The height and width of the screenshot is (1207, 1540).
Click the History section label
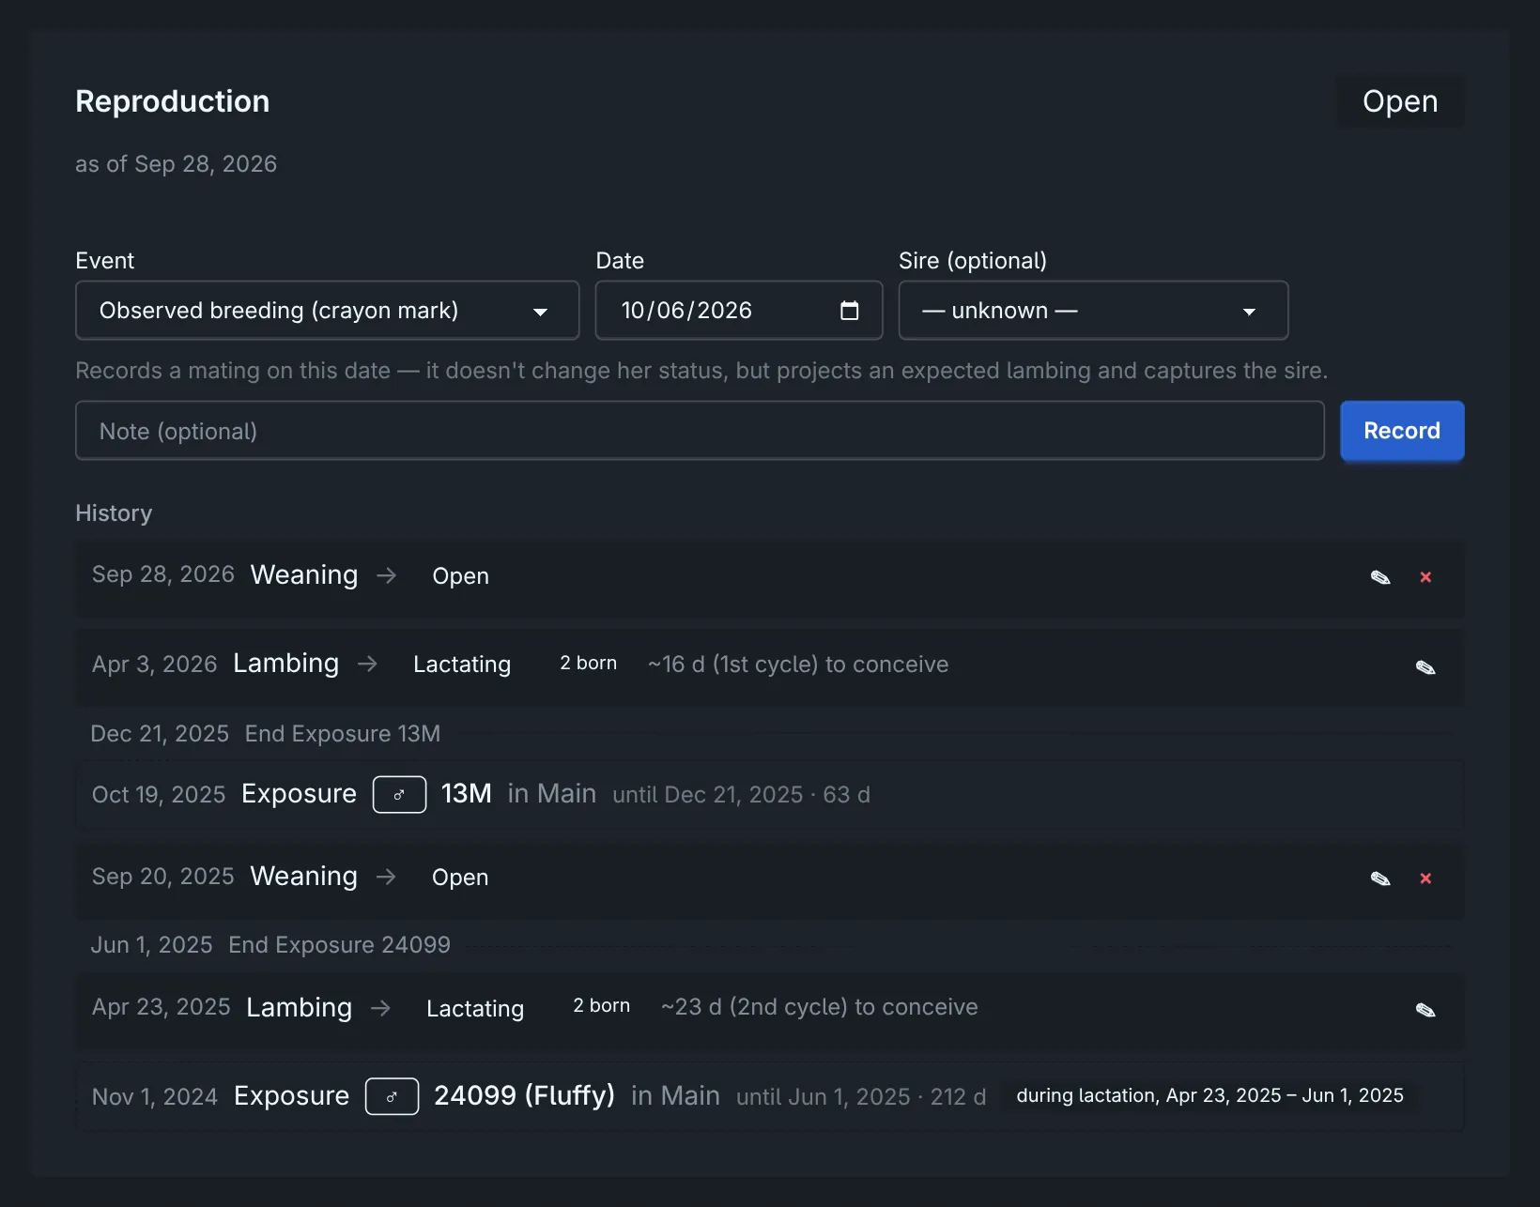[x=114, y=513]
